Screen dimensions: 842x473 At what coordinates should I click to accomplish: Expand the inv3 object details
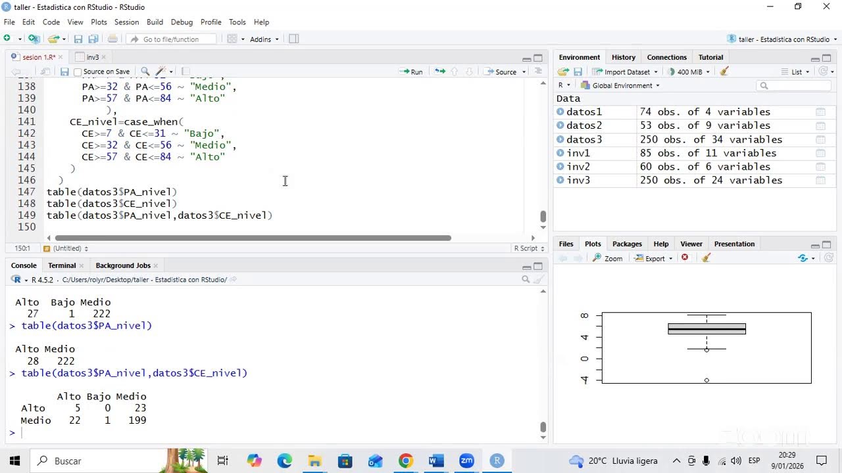coord(560,180)
